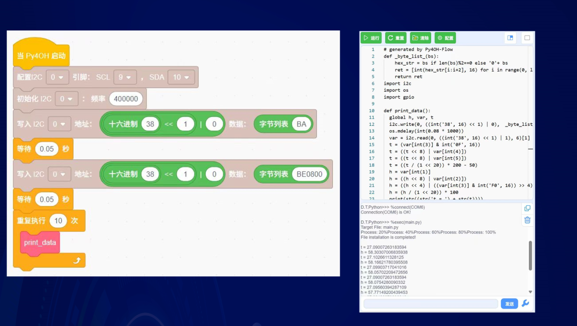
Task: Click the 'h = 58.0754280090332' output line
Action: [383, 282]
